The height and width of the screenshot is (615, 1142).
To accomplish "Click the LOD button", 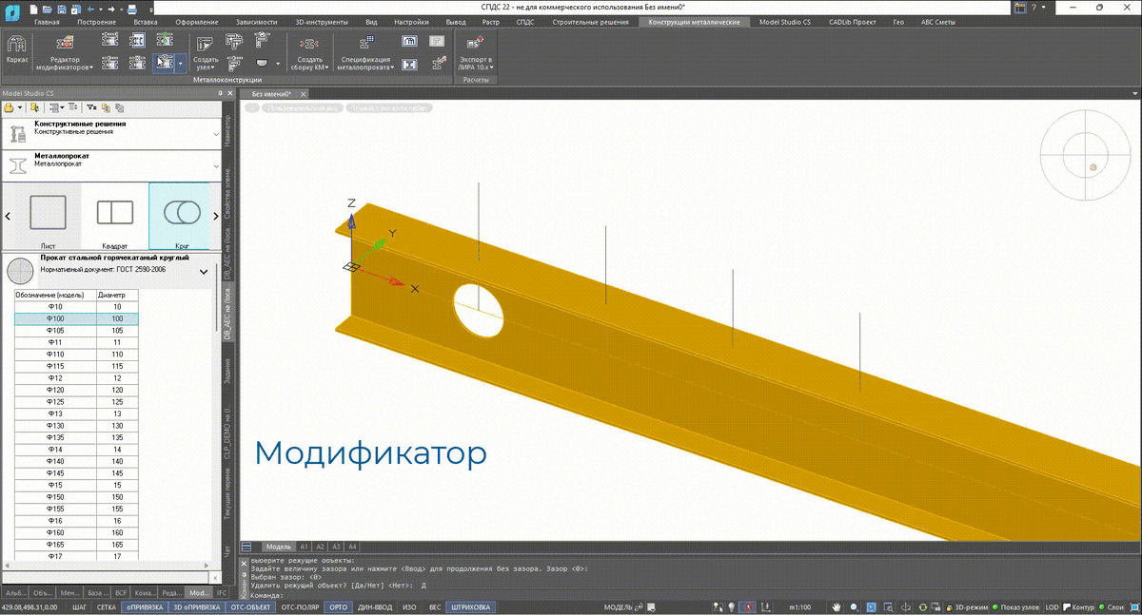I will tap(1052, 606).
